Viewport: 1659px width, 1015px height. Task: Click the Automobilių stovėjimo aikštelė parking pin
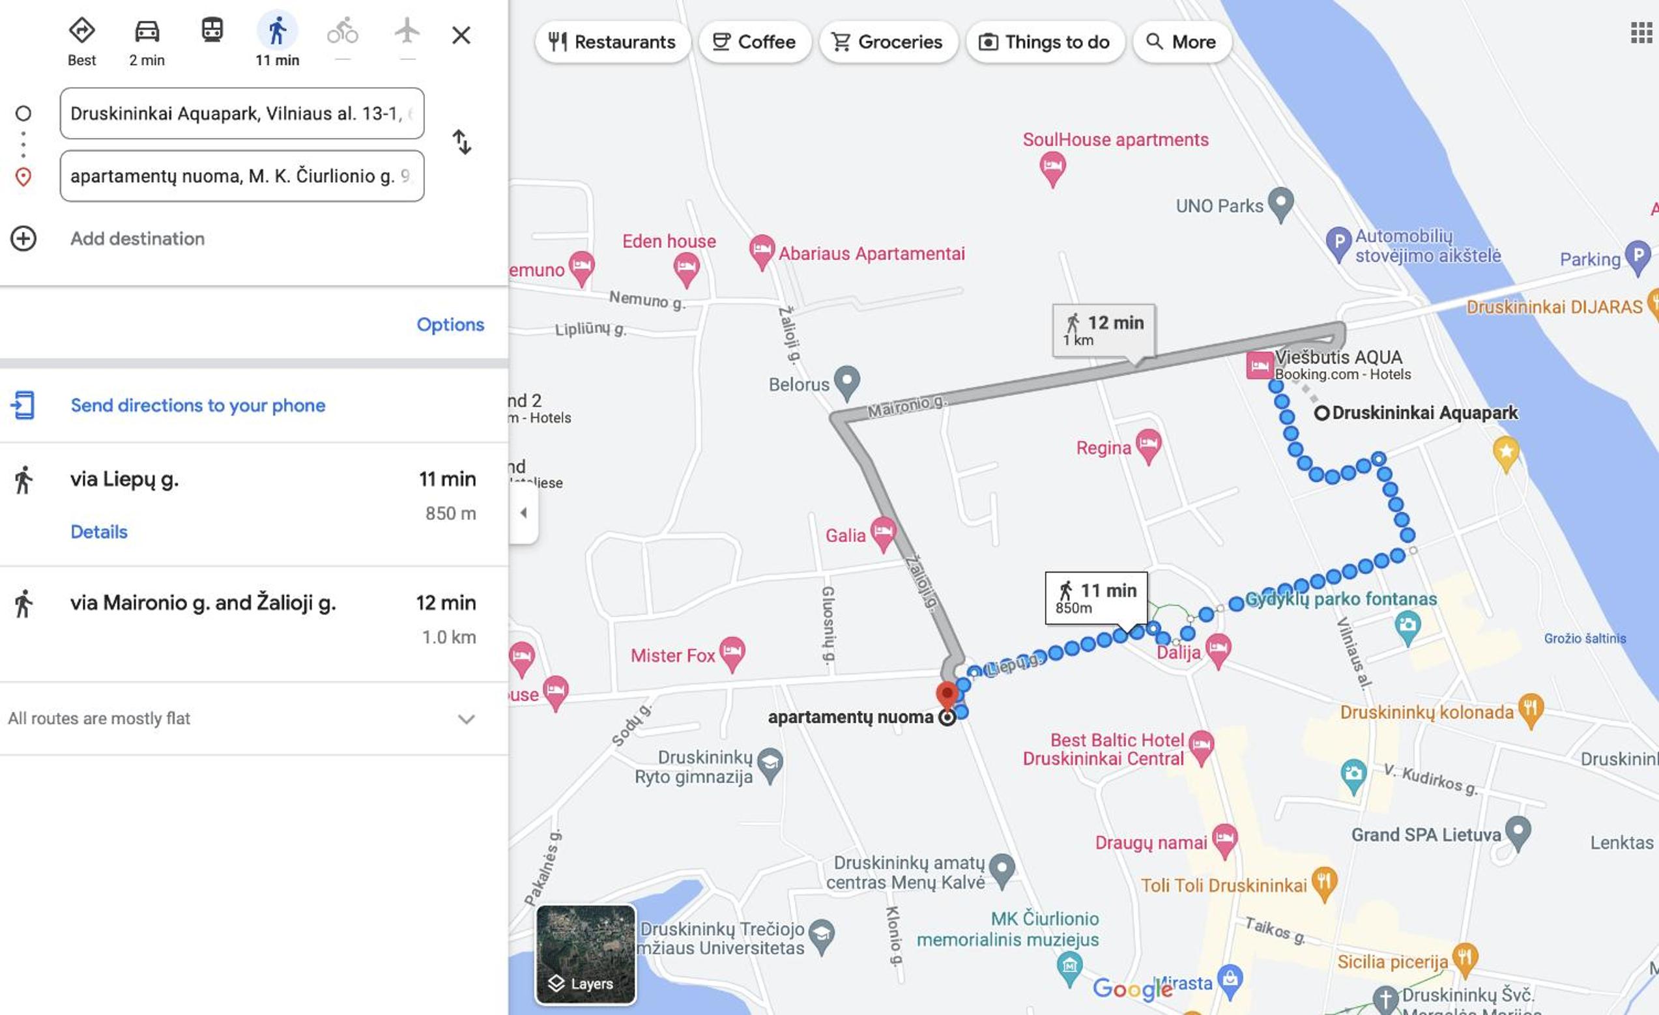pyautogui.click(x=1338, y=244)
